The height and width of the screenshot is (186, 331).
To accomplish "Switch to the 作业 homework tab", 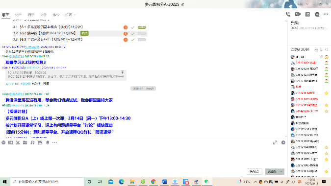I will tap(56, 15).
